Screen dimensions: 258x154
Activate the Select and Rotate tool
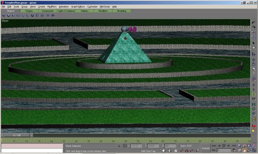(x=254, y=64)
